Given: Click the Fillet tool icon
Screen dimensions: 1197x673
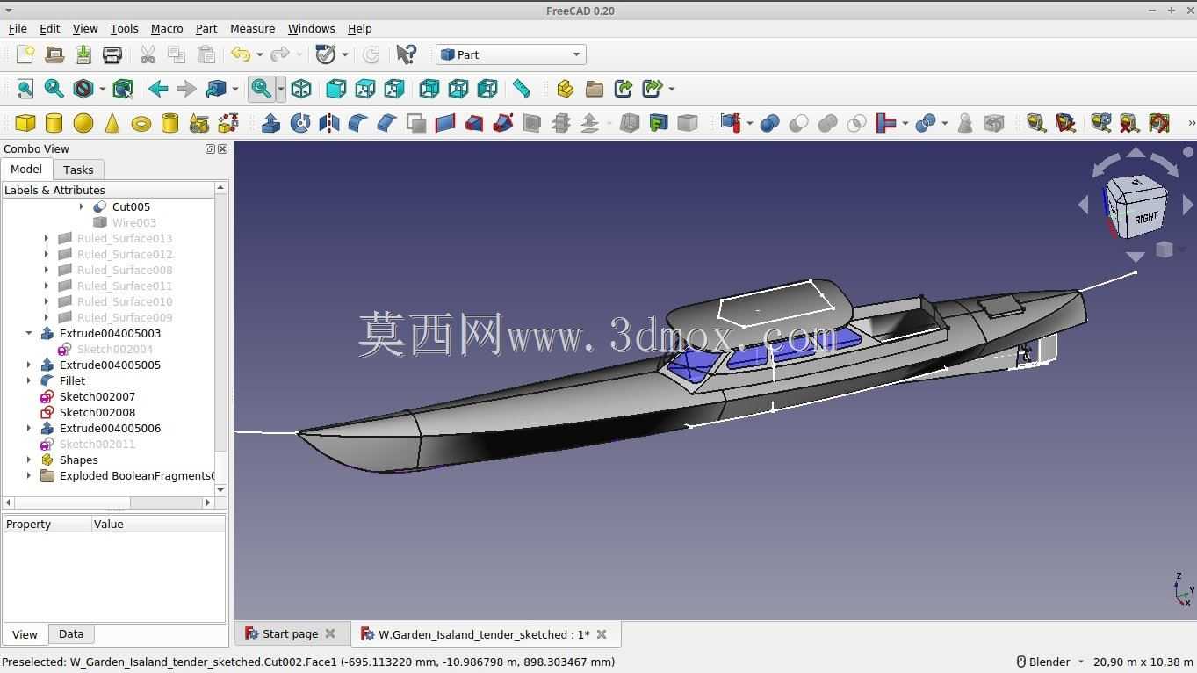Looking at the screenshot, I should click(x=358, y=123).
